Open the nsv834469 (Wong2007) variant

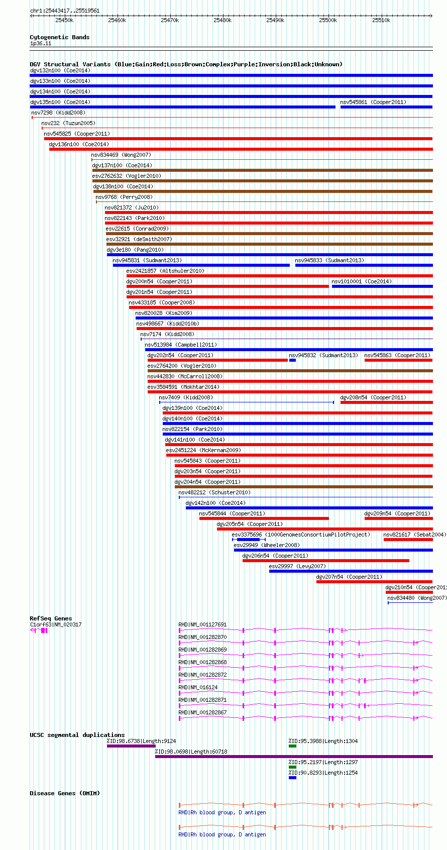[121, 155]
